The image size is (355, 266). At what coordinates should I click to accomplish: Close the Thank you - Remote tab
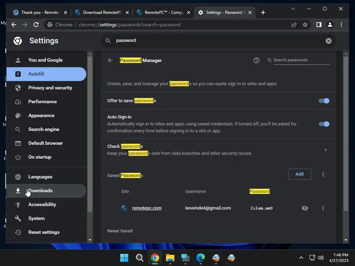[x=66, y=12]
